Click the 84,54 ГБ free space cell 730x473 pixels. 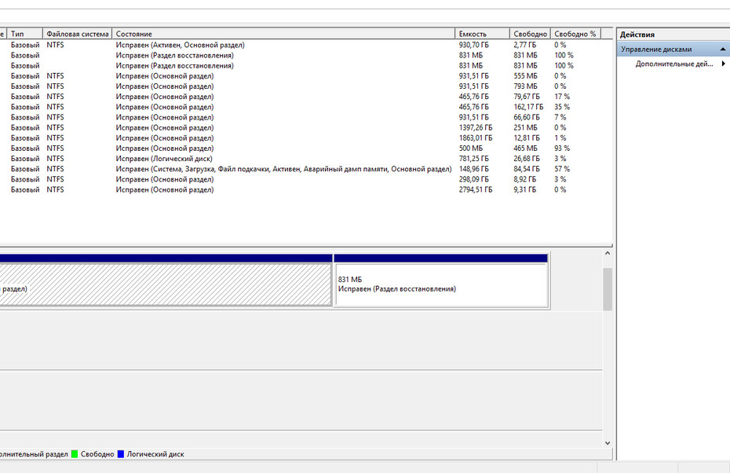(527, 169)
